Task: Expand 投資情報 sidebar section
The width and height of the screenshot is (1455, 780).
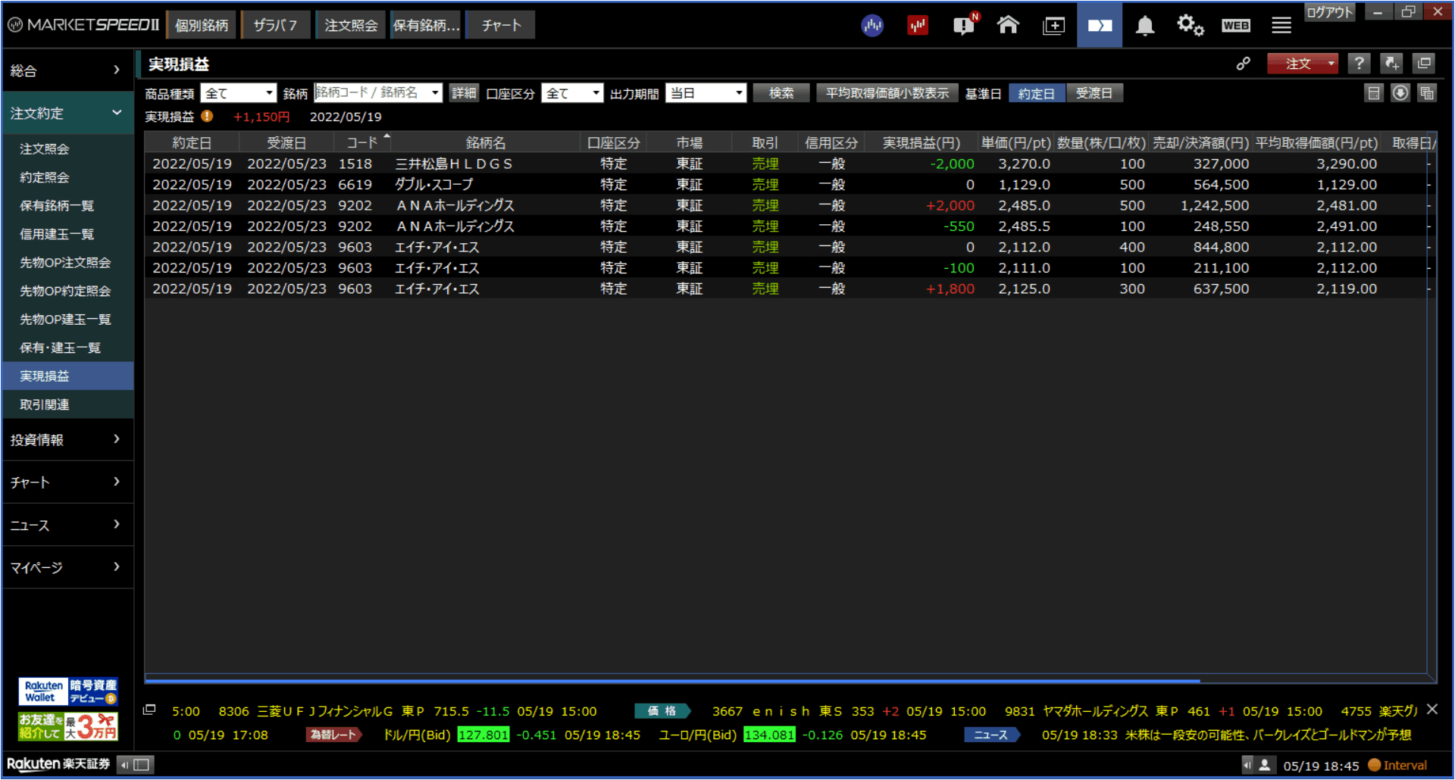Action: (x=67, y=439)
